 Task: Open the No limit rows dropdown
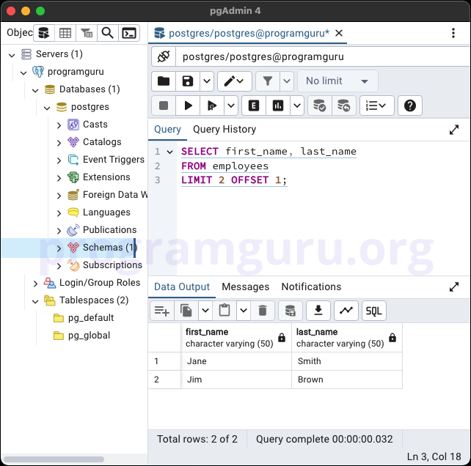tap(337, 81)
